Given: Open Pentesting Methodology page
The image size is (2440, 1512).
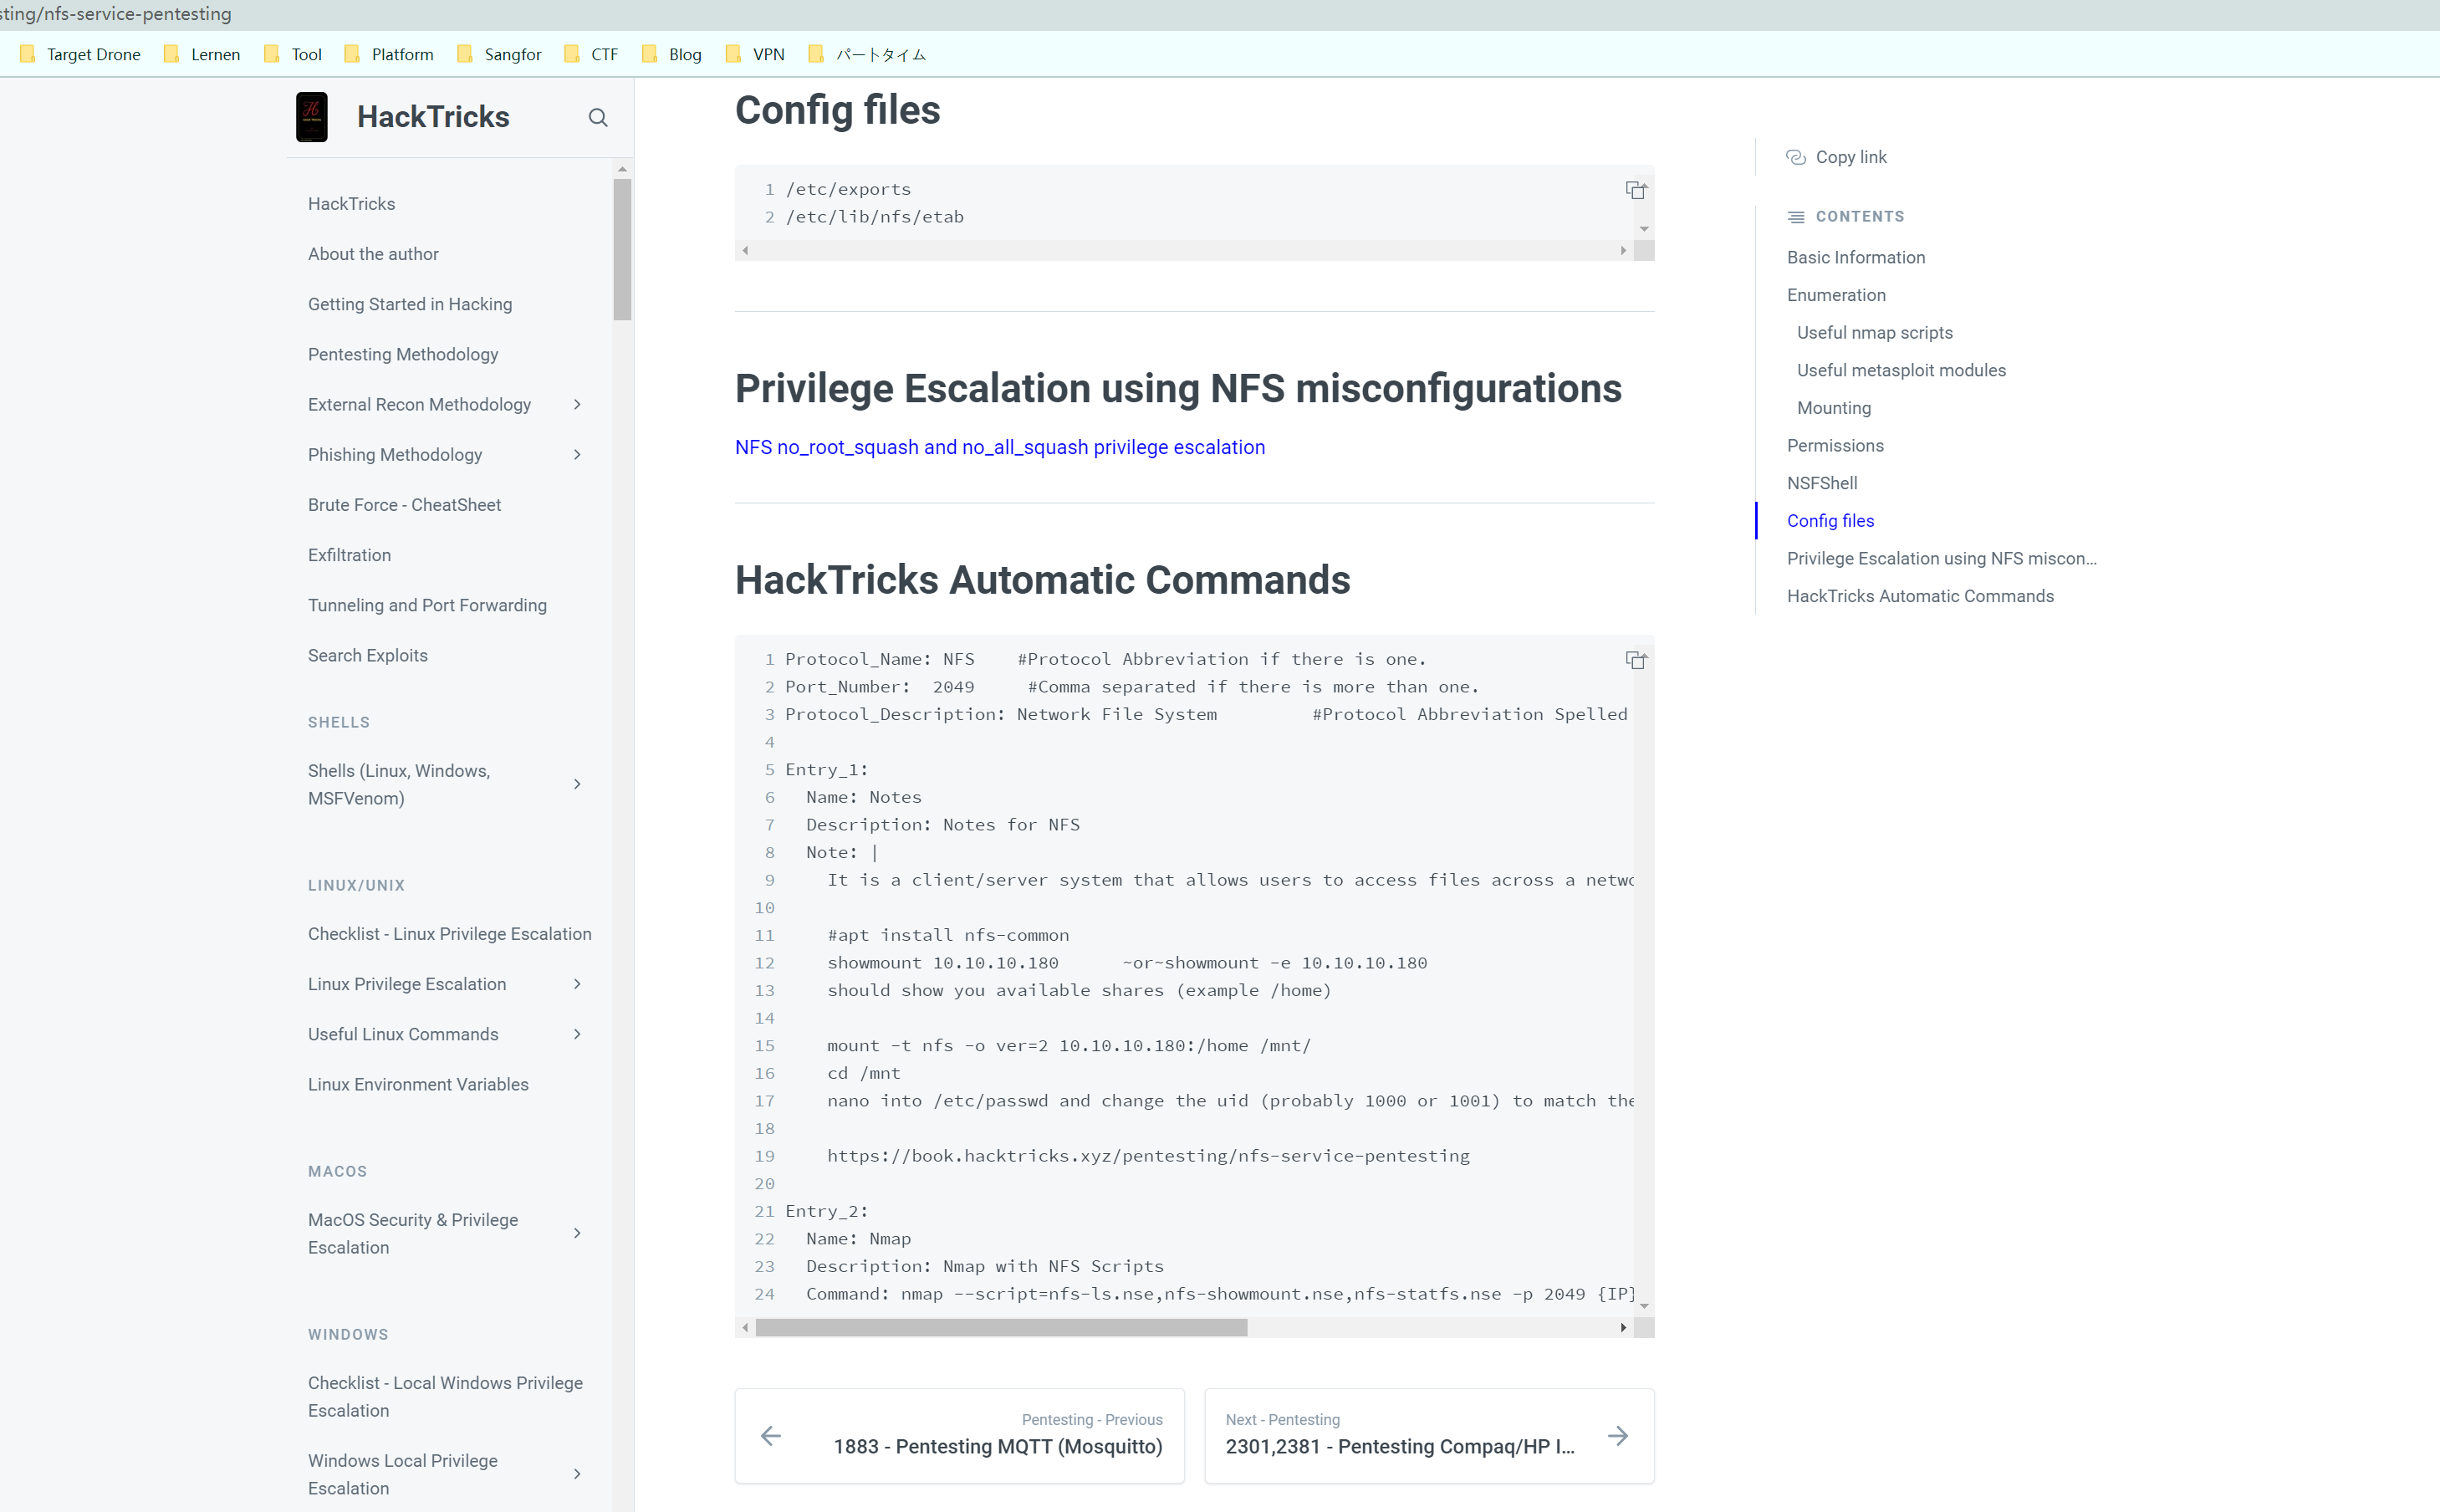Looking at the screenshot, I should (x=403, y=354).
